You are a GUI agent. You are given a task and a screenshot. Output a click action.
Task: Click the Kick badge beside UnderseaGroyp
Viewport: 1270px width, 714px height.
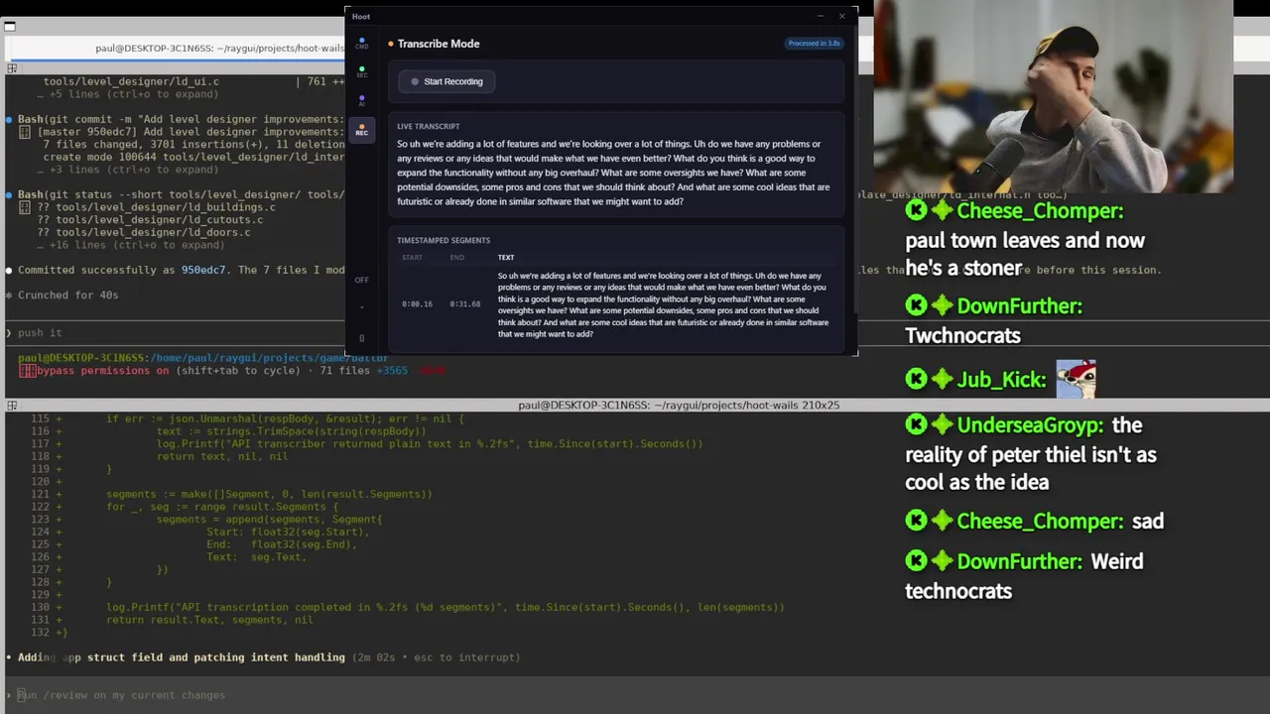pyautogui.click(x=916, y=424)
